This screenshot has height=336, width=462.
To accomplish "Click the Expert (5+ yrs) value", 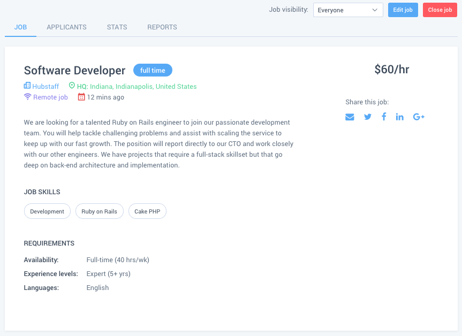I will [x=109, y=274].
